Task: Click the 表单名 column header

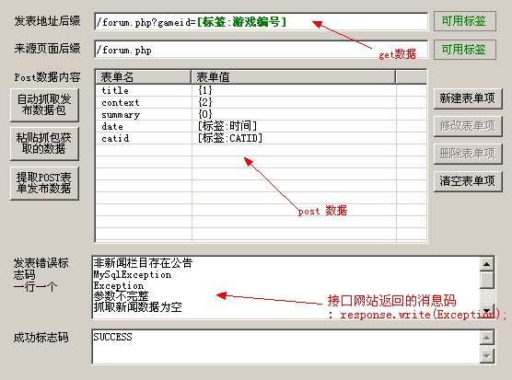Action: pyautogui.click(x=144, y=77)
